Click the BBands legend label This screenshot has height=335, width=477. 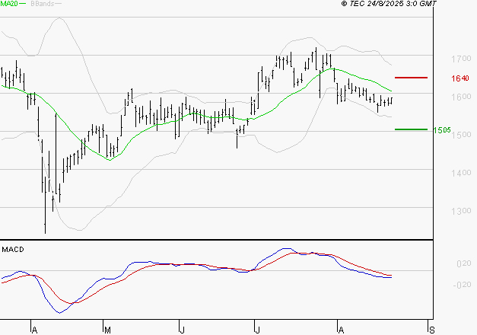[x=43, y=4]
